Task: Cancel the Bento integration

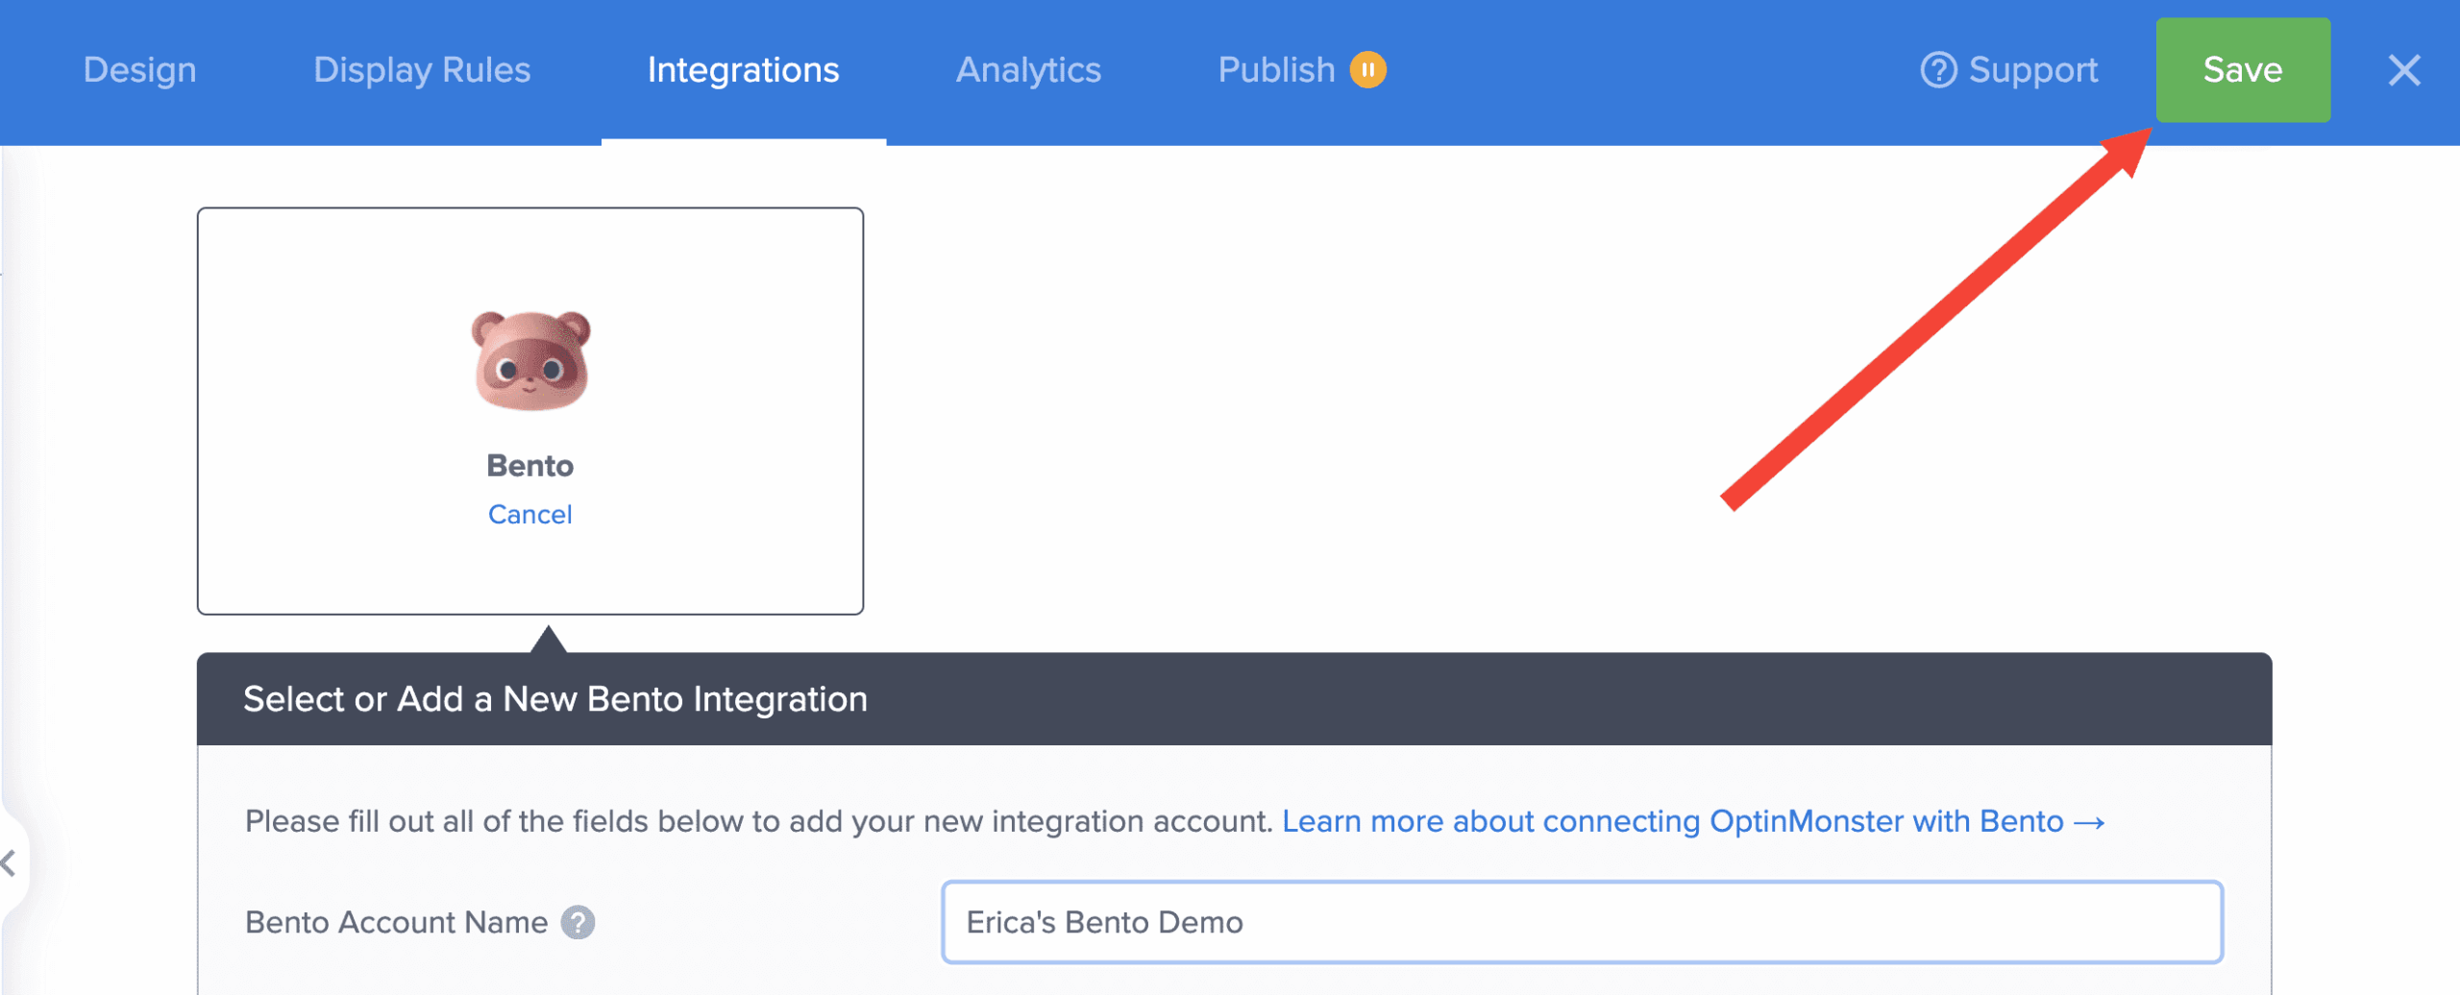Action: [529, 515]
